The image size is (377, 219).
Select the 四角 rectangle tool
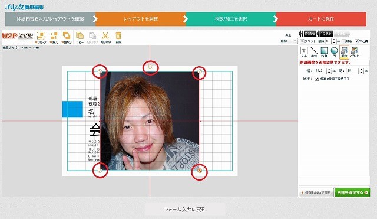[324, 53]
